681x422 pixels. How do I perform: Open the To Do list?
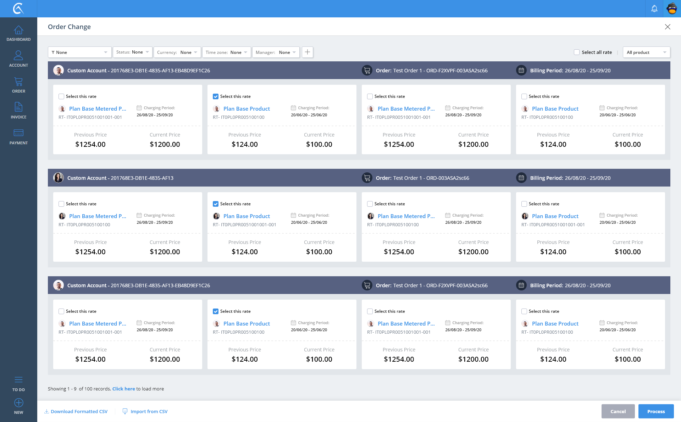click(x=18, y=383)
